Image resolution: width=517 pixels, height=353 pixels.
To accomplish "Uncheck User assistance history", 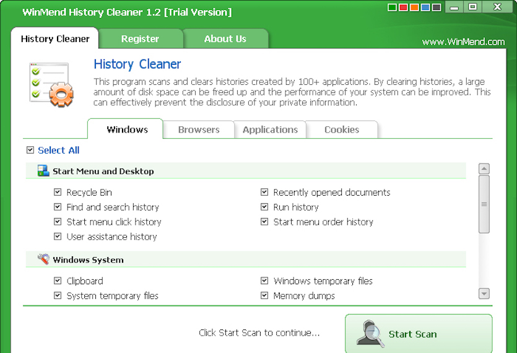I will 58,237.
